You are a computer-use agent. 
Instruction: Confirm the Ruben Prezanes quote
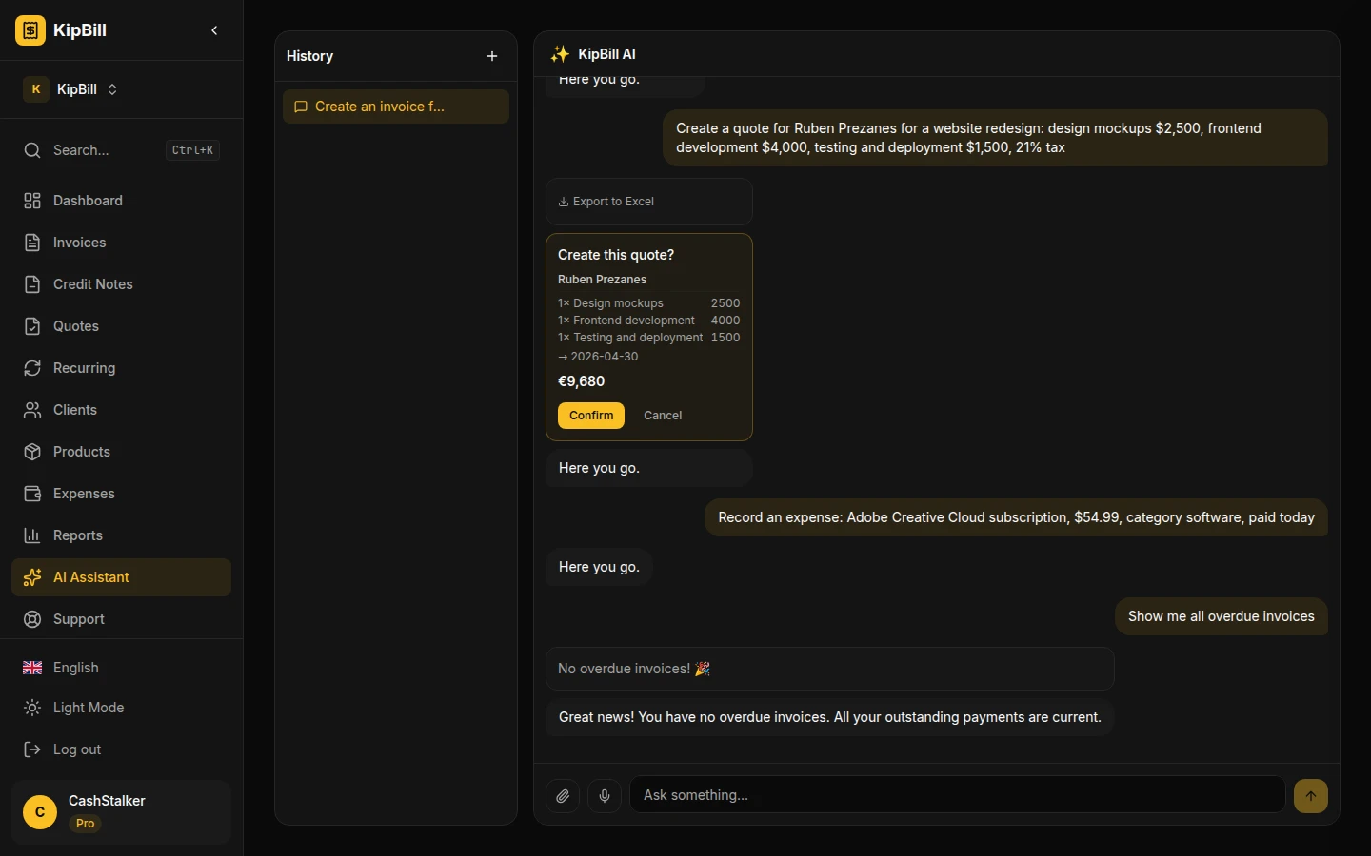click(x=590, y=416)
